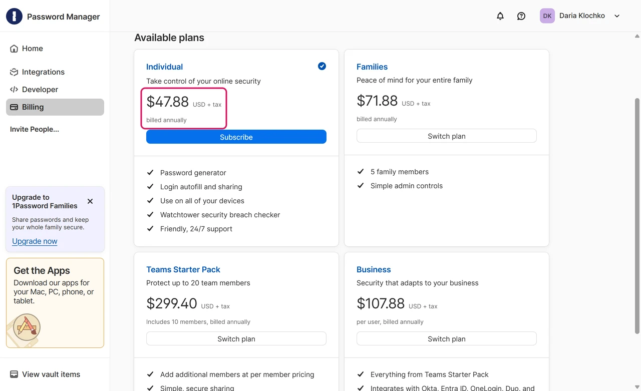641x391 pixels.
Task: Click checkmark next to Simple admin controls
Action: [x=361, y=186]
